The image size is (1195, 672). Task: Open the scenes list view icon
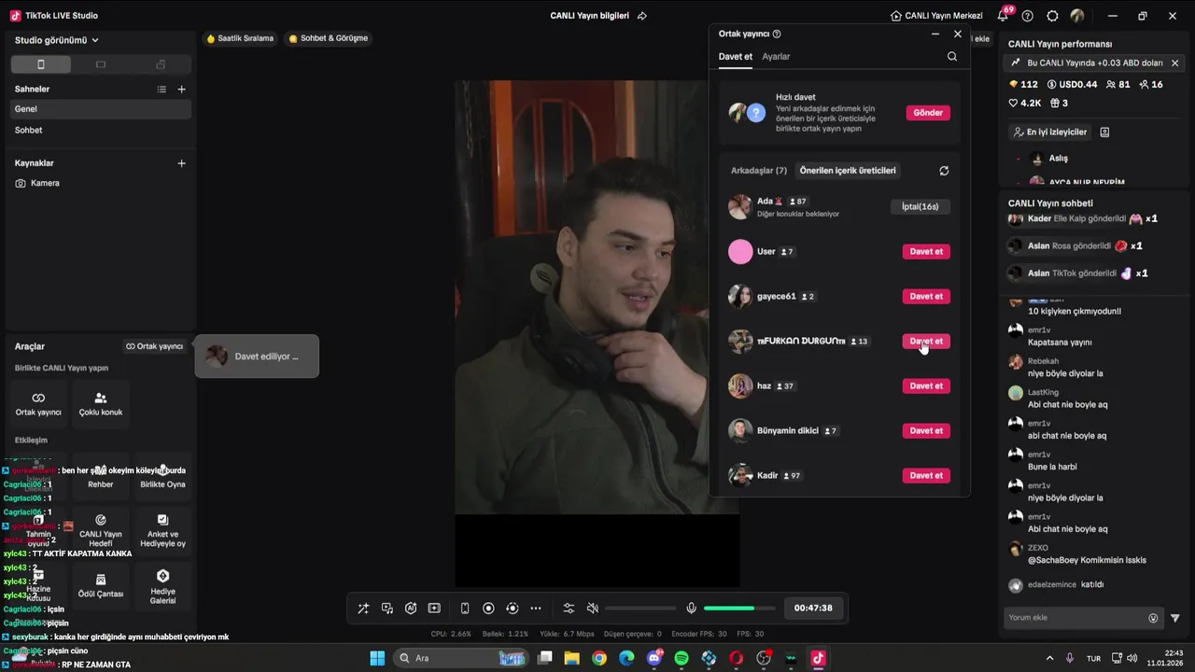pos(162,90)
